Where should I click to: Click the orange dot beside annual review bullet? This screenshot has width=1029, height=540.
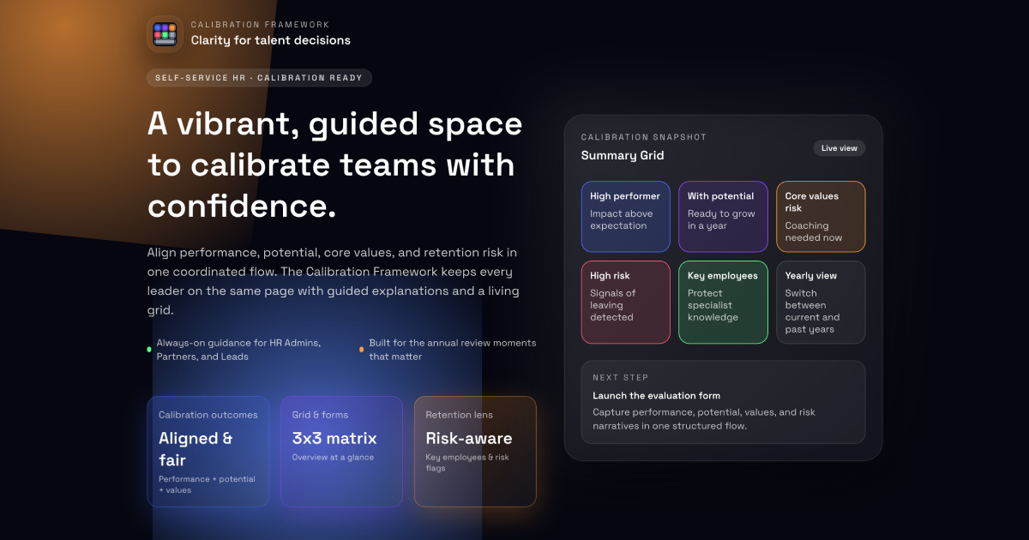(x=361, y=347)
